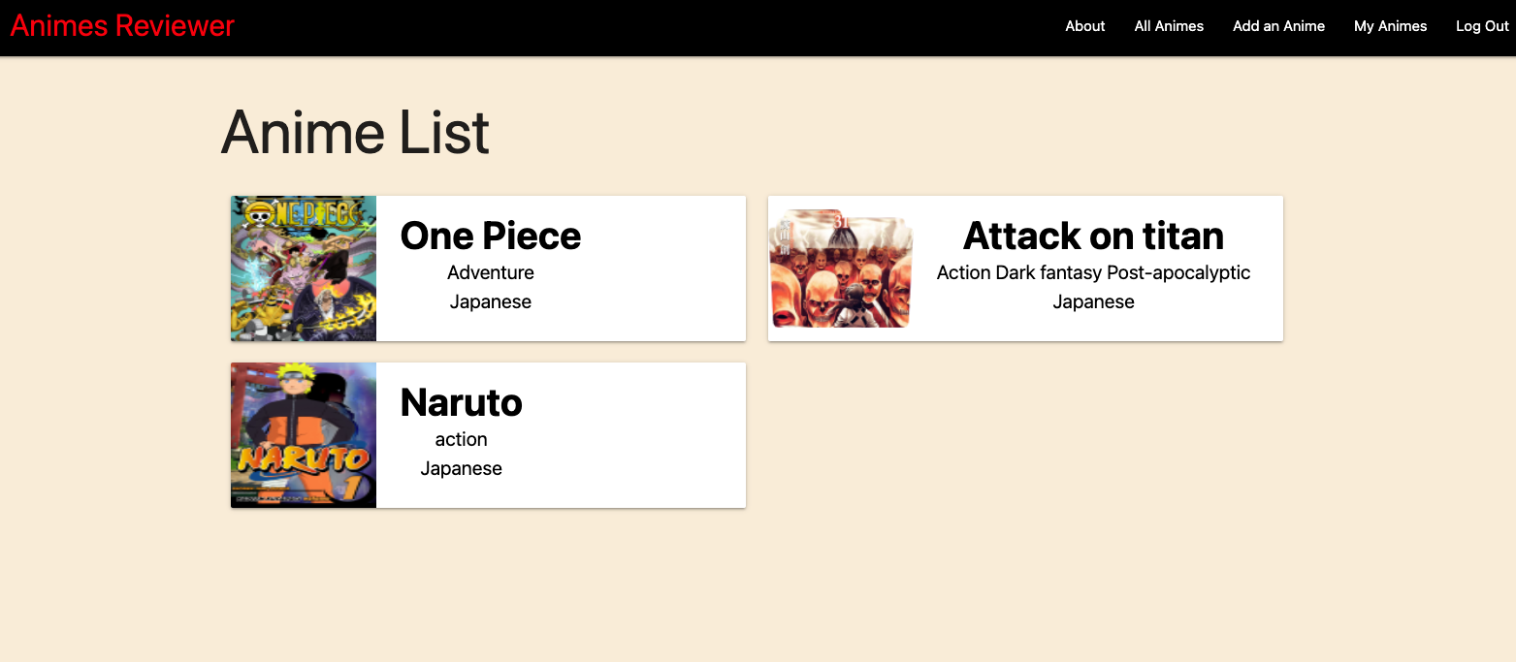Screen dimensions: 1516x662
Task: Click the Japanese label under Naruto
Action: click(461, 468)
